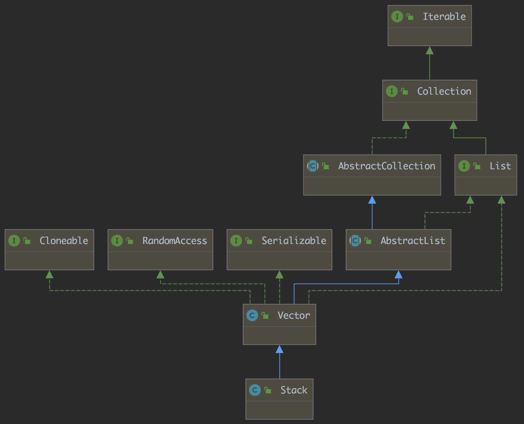
Task: Select the List name label
Action: [500, 166]
